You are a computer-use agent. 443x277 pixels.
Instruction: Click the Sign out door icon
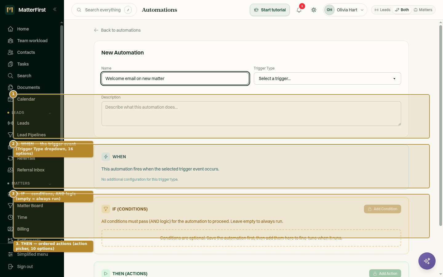[x=10, y=267]
